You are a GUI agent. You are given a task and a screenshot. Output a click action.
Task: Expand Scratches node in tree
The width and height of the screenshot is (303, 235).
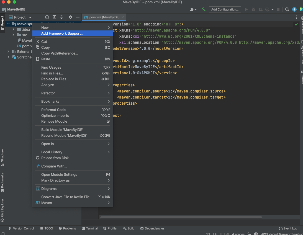coord(9,57)
